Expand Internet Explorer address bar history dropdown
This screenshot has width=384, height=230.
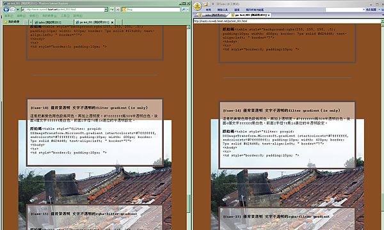[106, 10]
